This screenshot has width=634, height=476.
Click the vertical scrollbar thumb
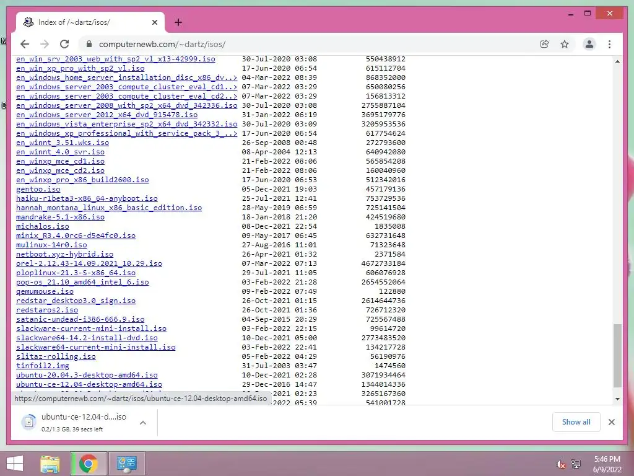click(617, 355)
